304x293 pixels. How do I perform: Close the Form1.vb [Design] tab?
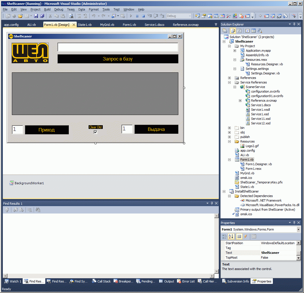coord(74,25)
